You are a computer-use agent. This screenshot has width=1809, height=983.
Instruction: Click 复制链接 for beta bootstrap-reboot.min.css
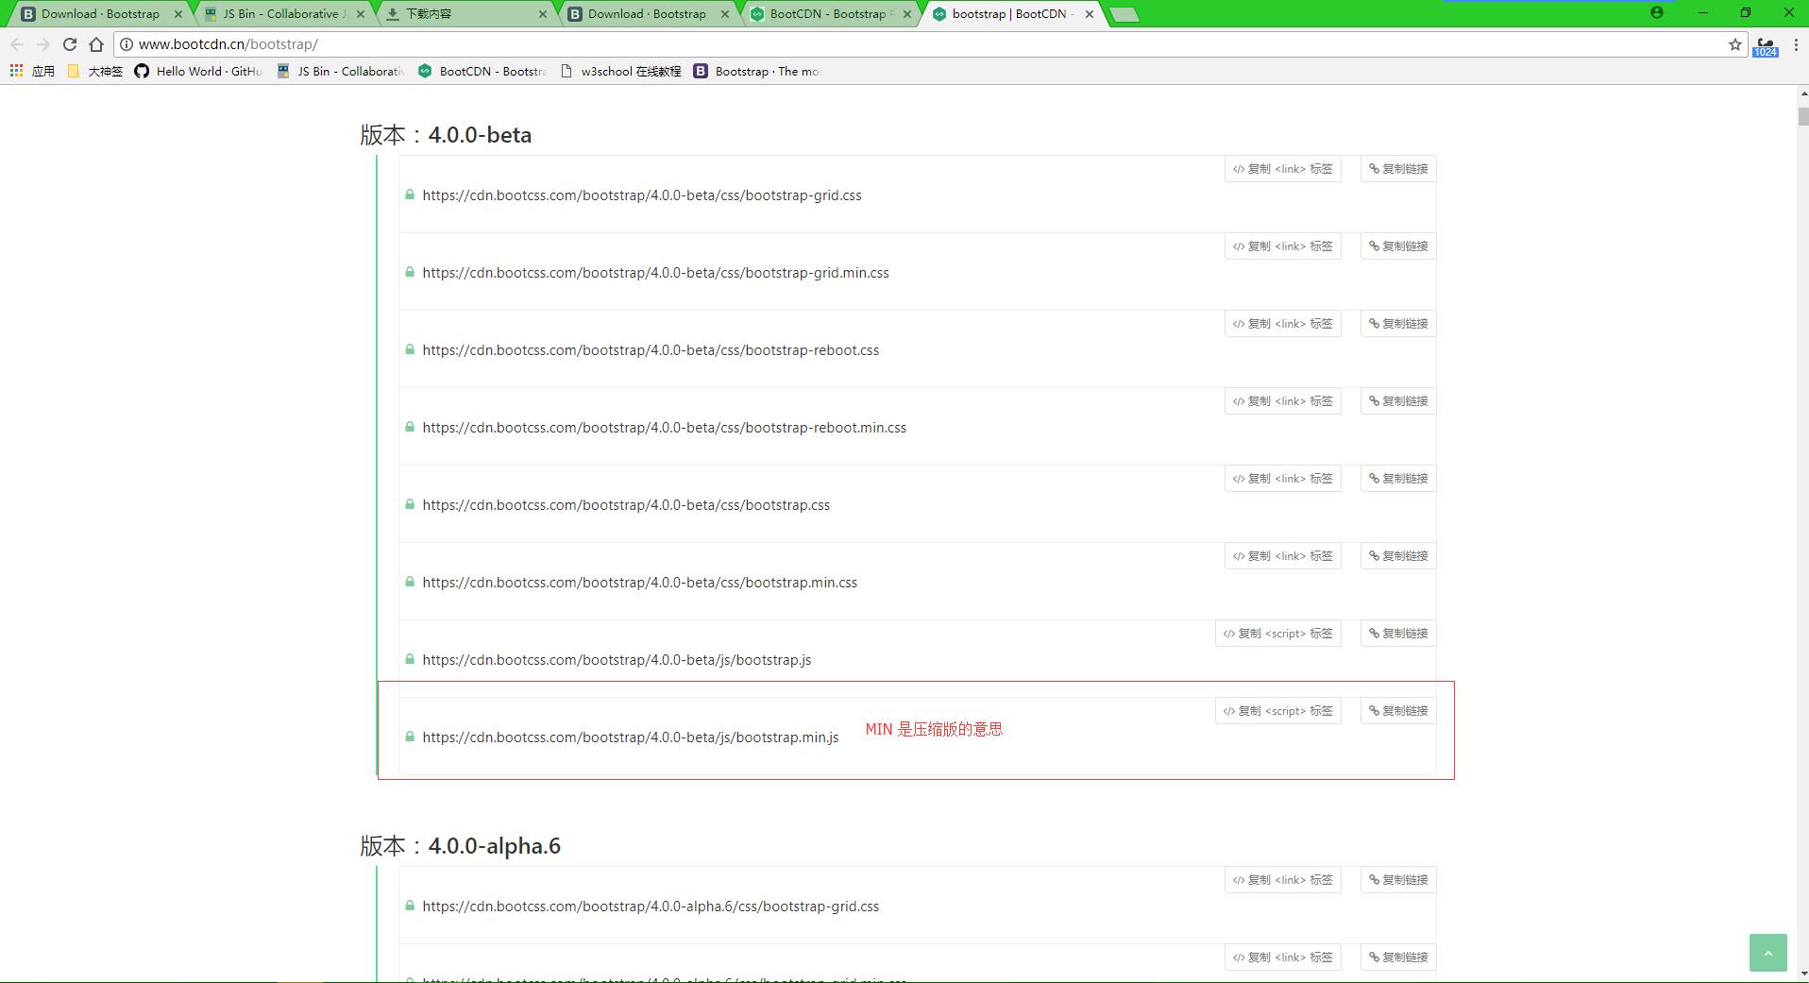tap(1398, 401)
